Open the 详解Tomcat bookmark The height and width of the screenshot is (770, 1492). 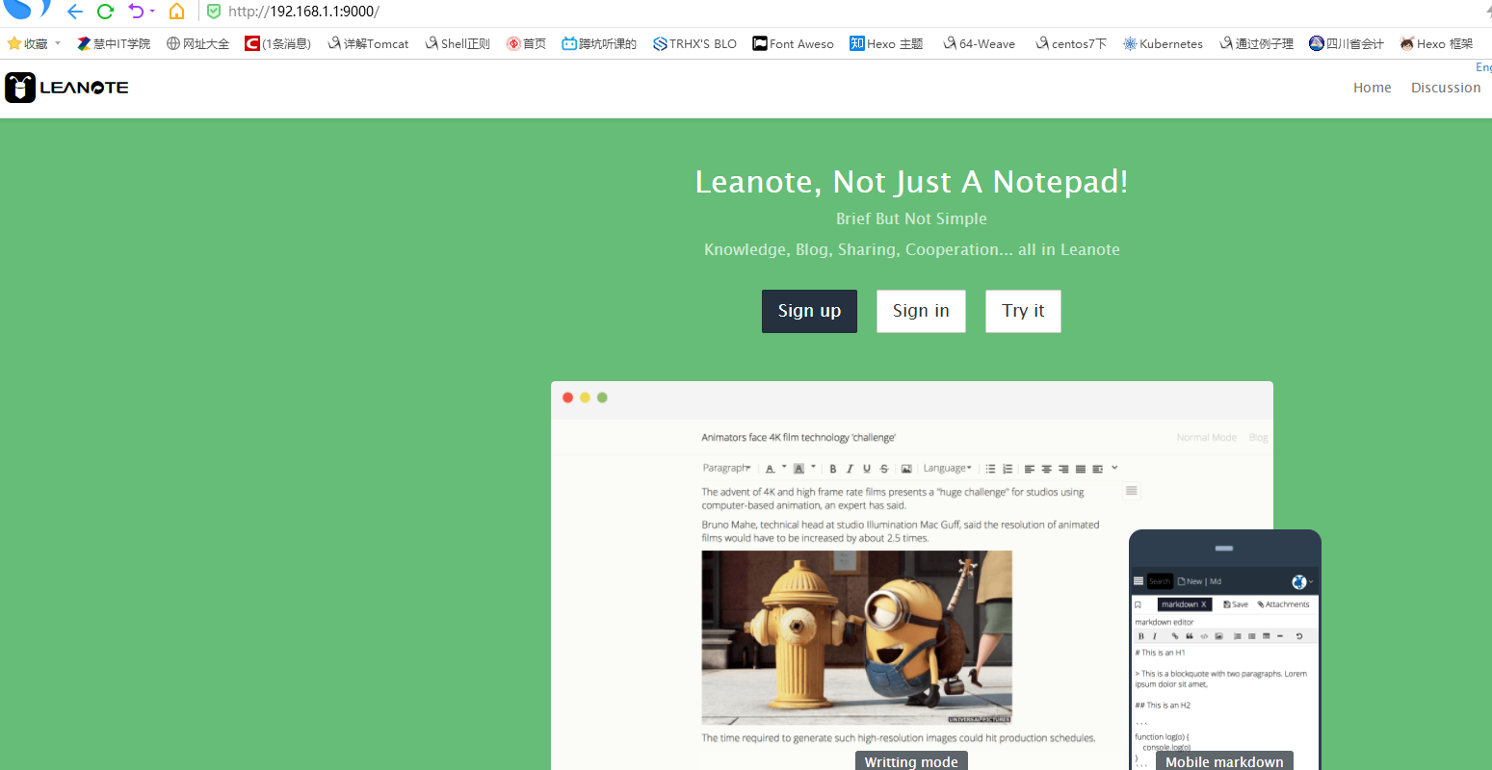pos(368,43)
